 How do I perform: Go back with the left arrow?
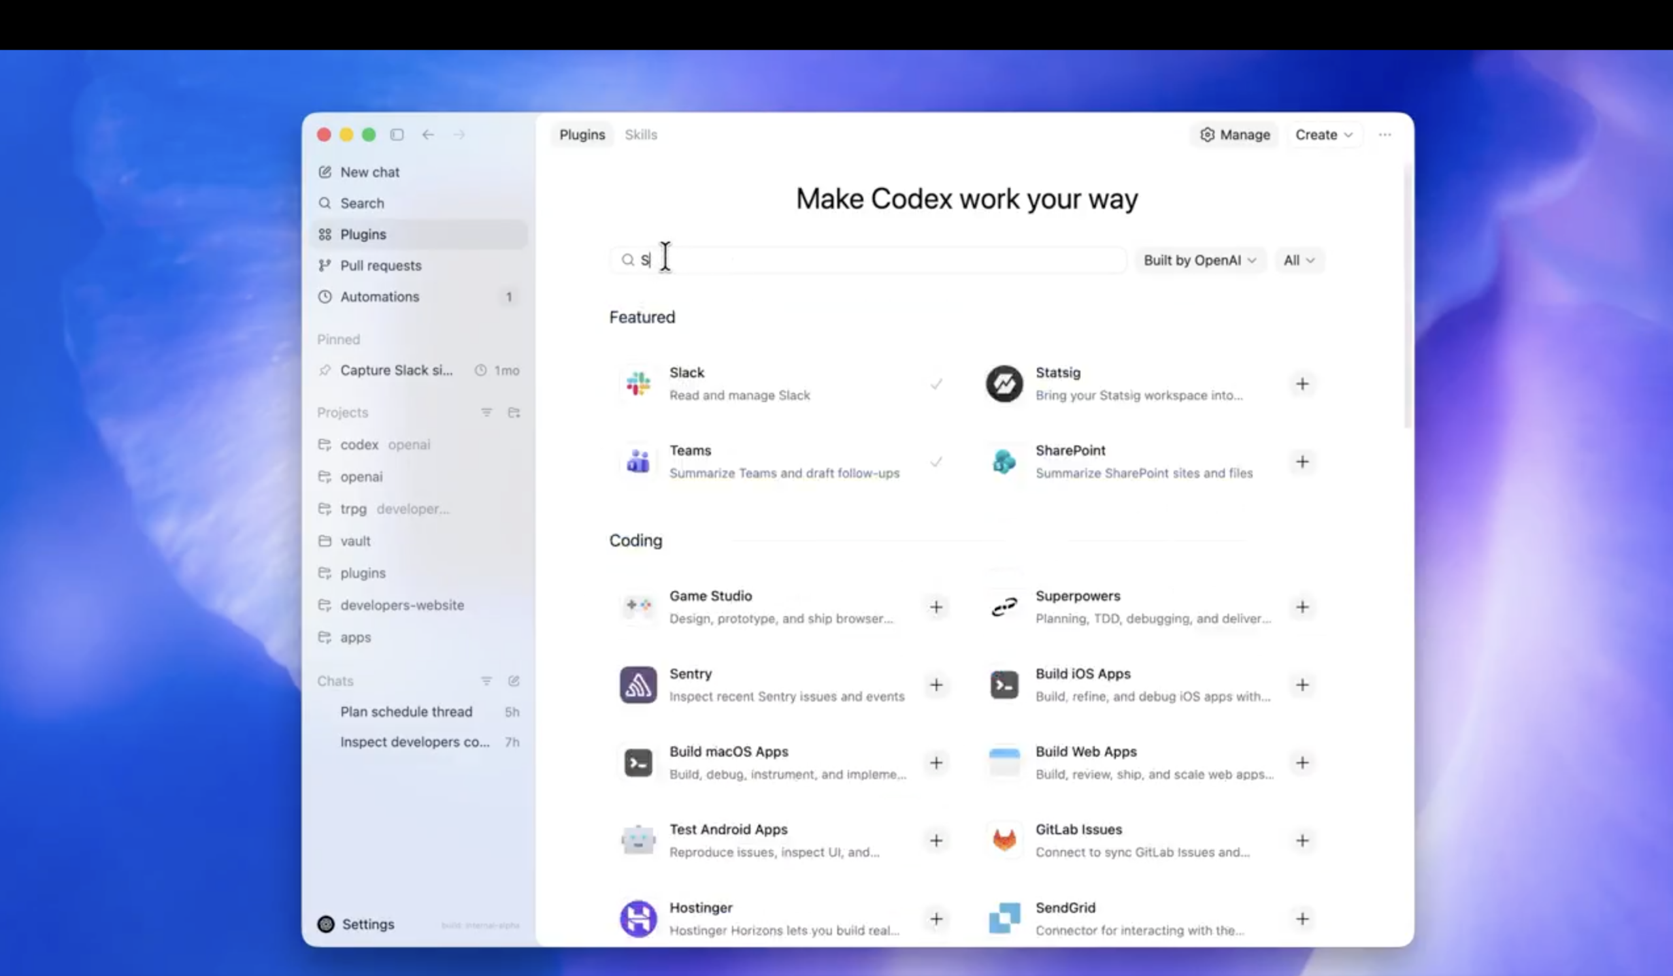(428, 135)
